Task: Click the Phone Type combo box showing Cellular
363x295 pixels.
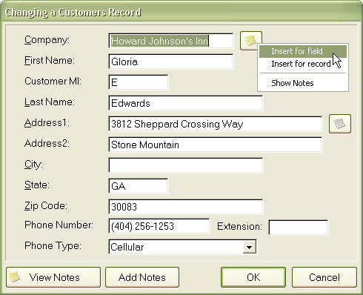Action: click(182, 247)
